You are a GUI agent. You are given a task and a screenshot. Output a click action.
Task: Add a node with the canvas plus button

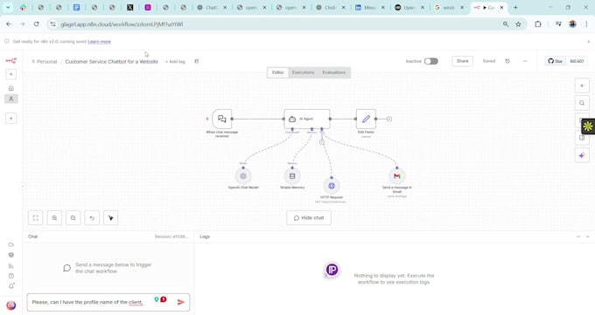tap(582, 86)
